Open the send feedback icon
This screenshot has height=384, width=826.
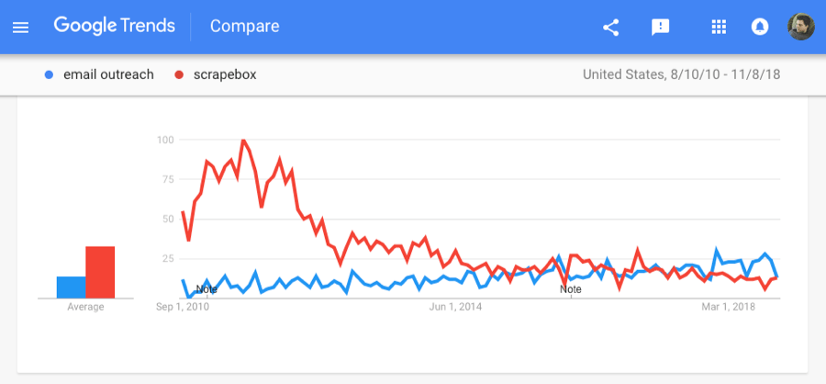click(x=660, y=27)
